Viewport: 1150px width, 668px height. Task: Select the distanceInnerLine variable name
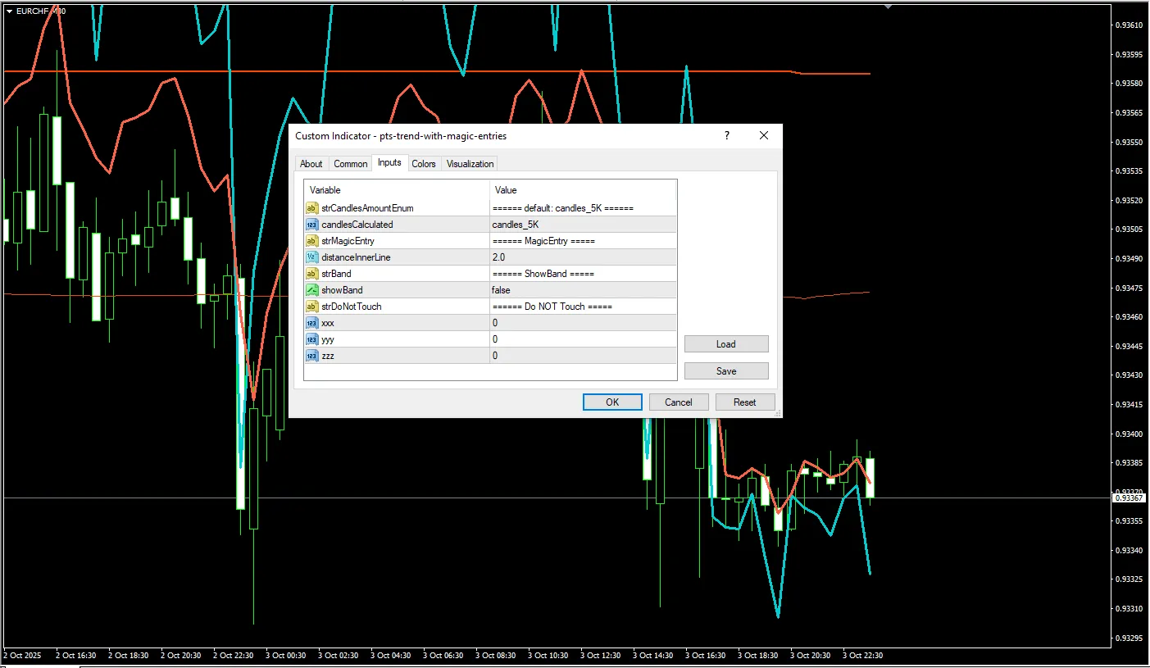tap(356, 257)
